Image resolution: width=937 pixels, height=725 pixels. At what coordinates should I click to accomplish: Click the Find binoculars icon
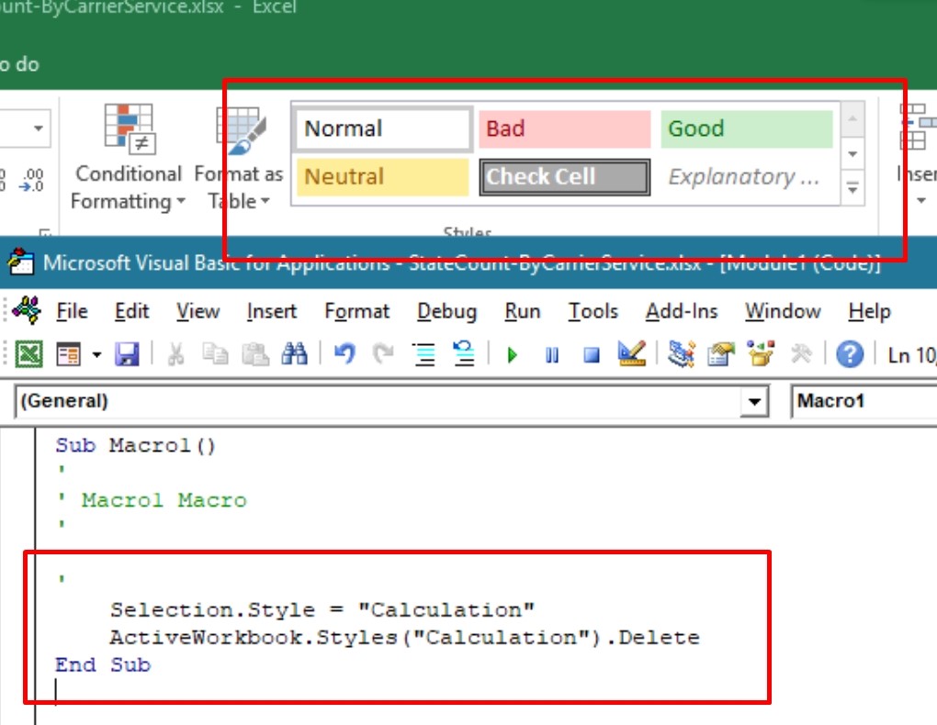pos(294,354)
